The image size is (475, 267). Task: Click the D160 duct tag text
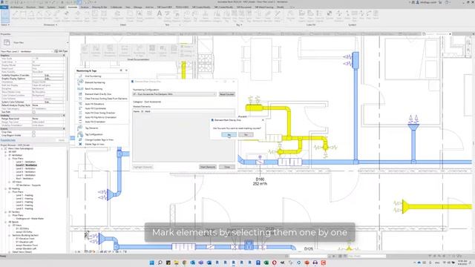(x=260, y=179)
